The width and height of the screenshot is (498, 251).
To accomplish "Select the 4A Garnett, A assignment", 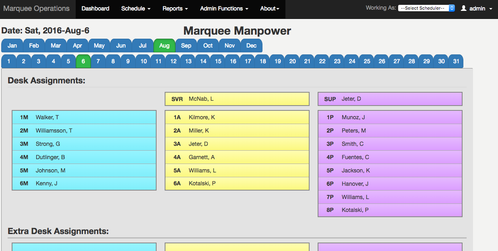I will pos(237,157).
